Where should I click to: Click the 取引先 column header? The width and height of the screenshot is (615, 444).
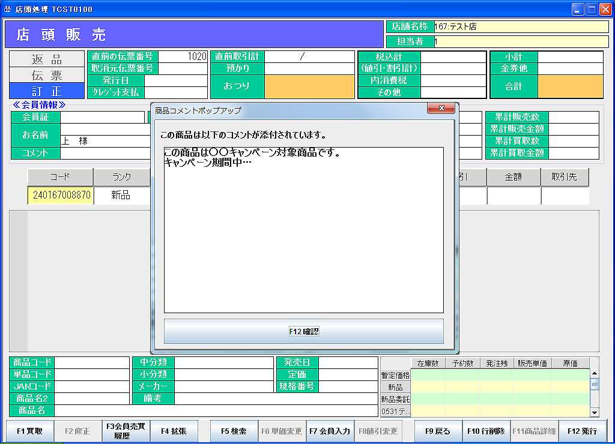565,177
